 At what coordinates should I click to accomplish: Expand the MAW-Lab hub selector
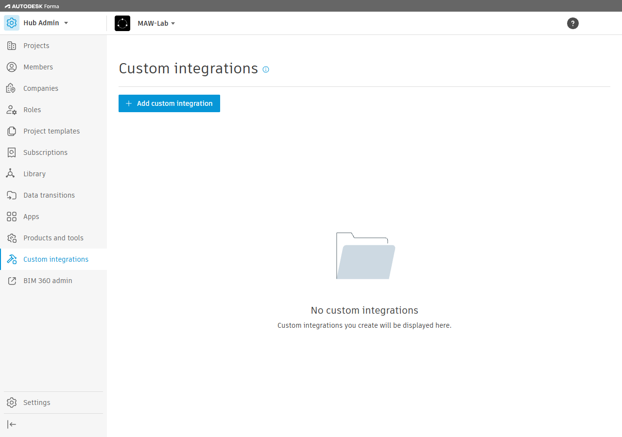click(156, 23)
